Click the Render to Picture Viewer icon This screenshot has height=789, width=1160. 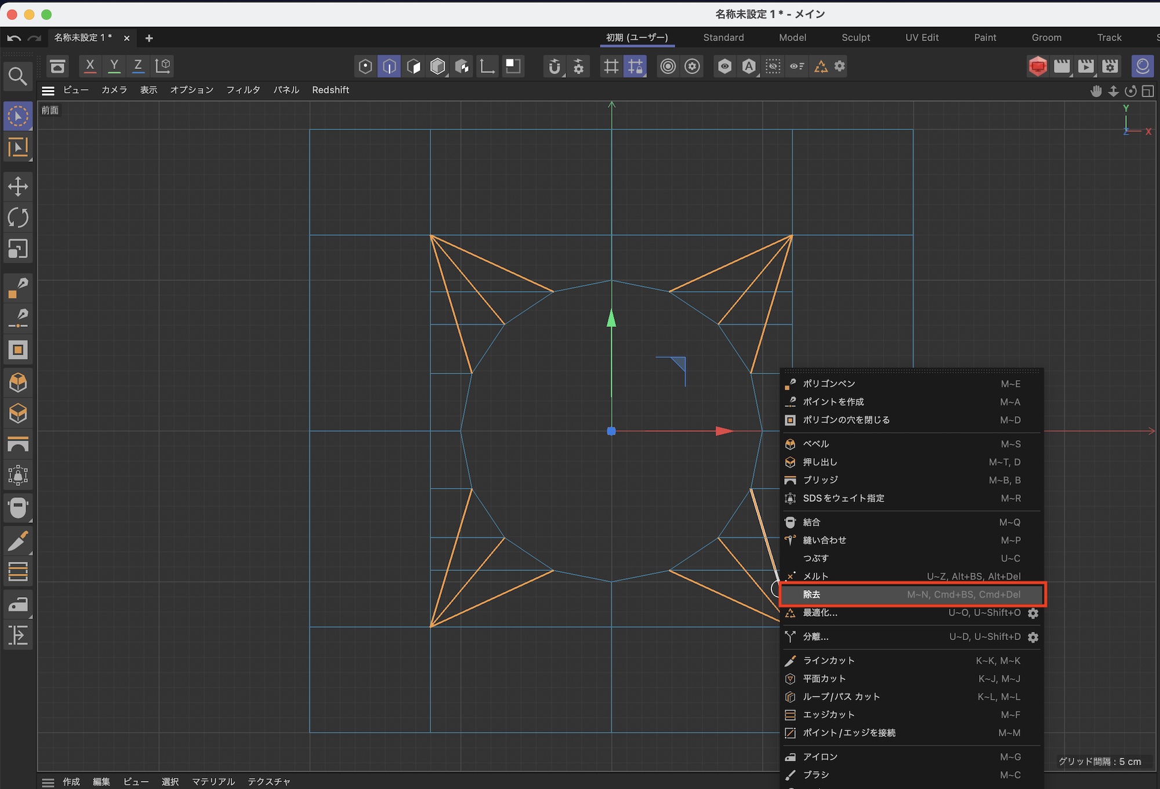(1086, 66)
